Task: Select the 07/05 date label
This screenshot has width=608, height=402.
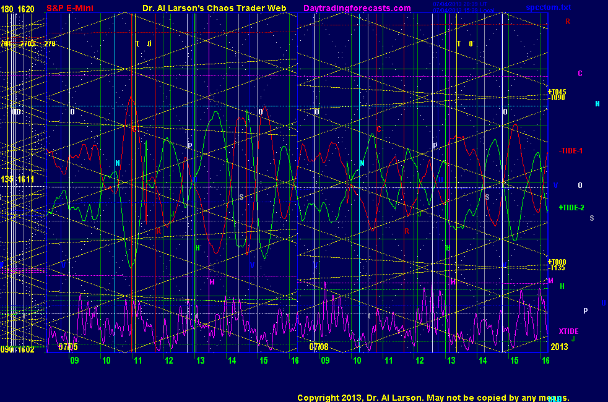Action: click(x=68, y=348)
